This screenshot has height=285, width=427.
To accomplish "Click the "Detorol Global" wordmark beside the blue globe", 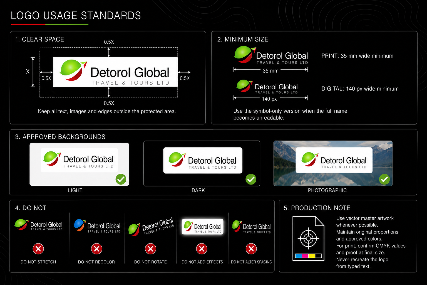I will pos(104,226).
